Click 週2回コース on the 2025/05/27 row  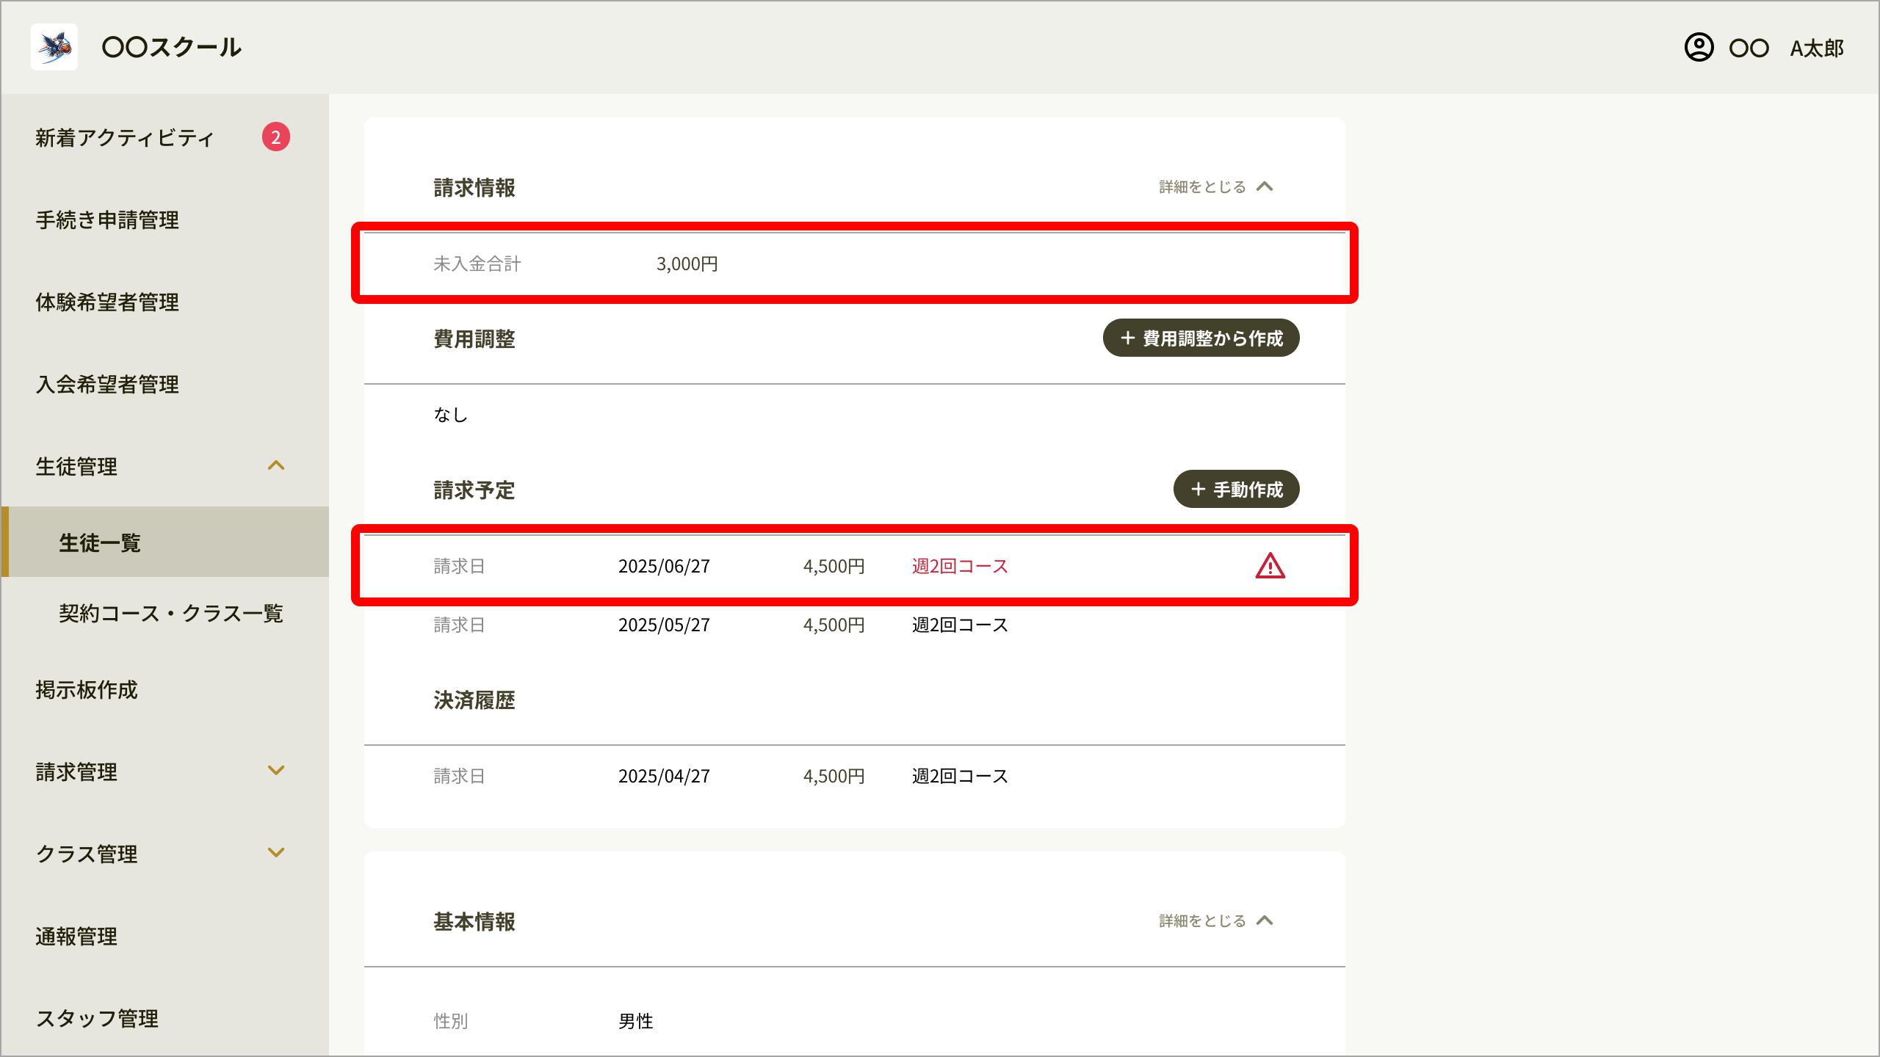[x=960, y=625]
